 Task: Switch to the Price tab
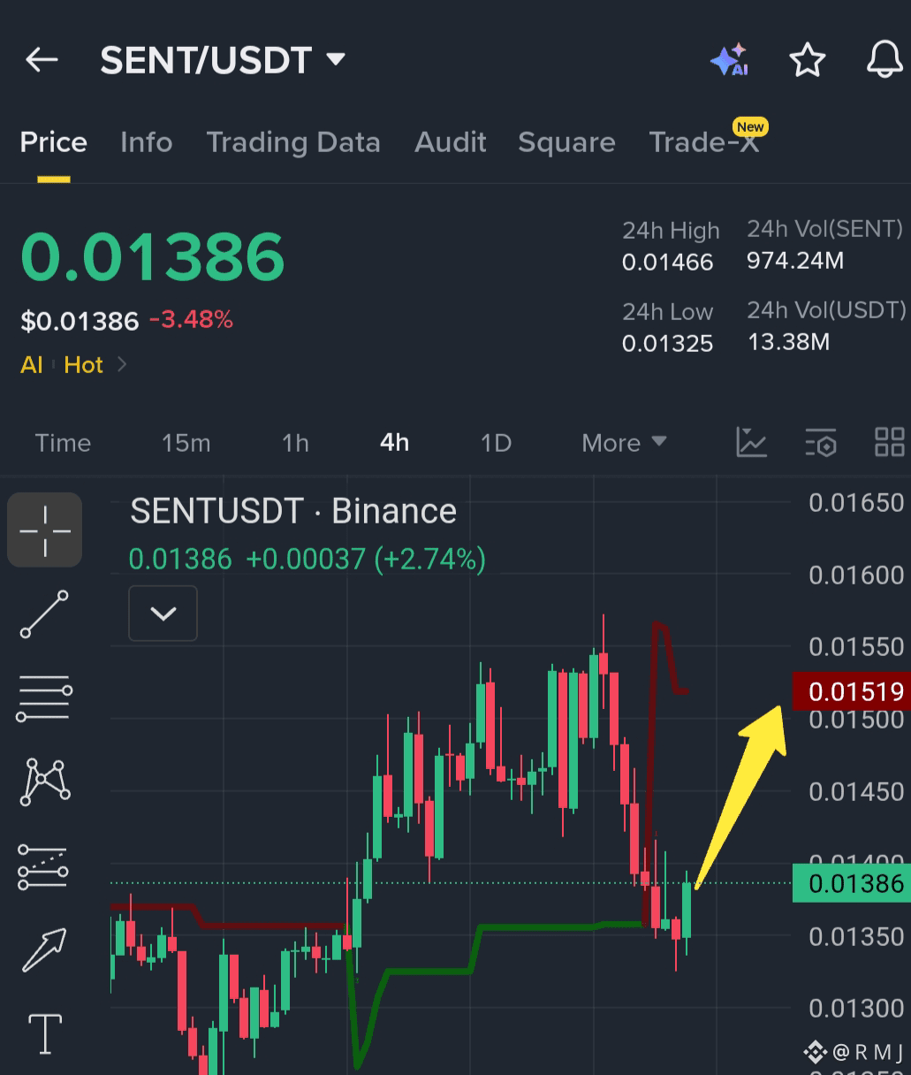54,142
